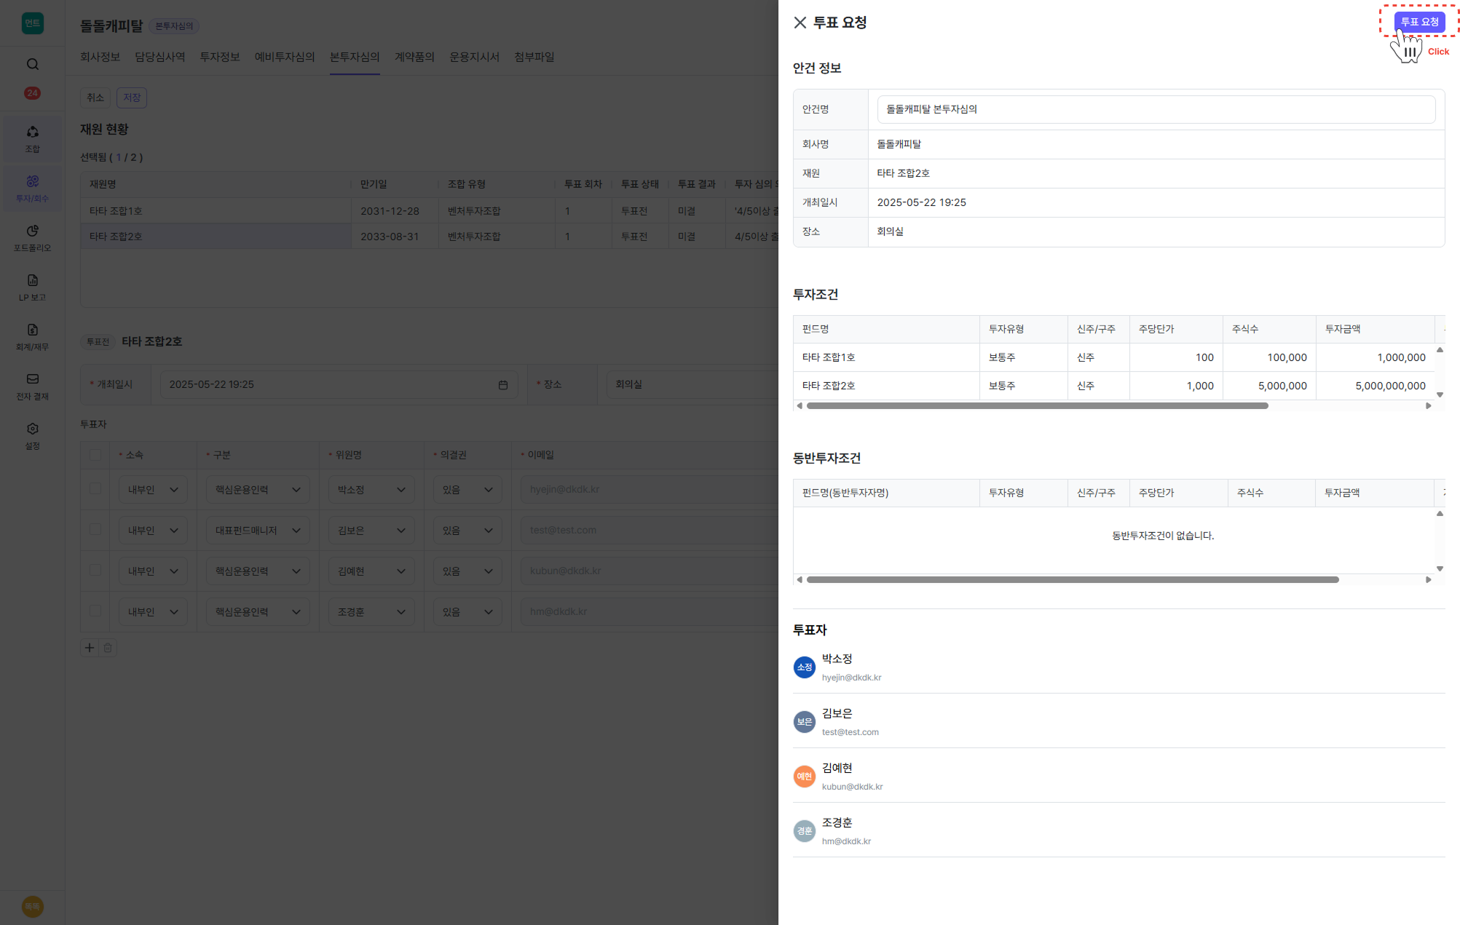Switch to 운용지시서 tab
Screen dimensions: 1460x925
coord(474,57)
